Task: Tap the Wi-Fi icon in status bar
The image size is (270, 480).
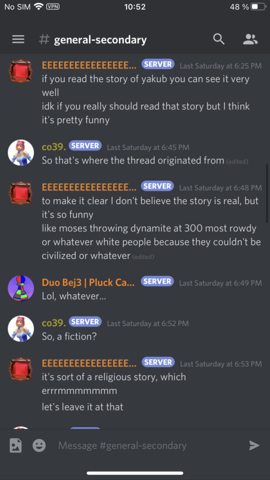Action: point(38,7)
